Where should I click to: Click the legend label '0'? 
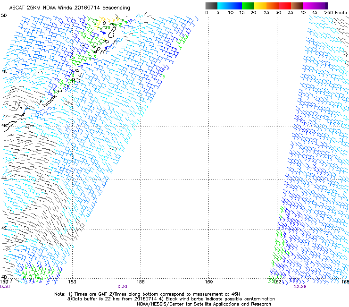[x=207, y=13]
